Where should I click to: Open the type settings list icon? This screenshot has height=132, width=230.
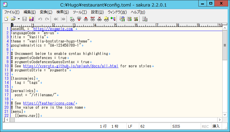pyautogui.click(x=122, y=19)
